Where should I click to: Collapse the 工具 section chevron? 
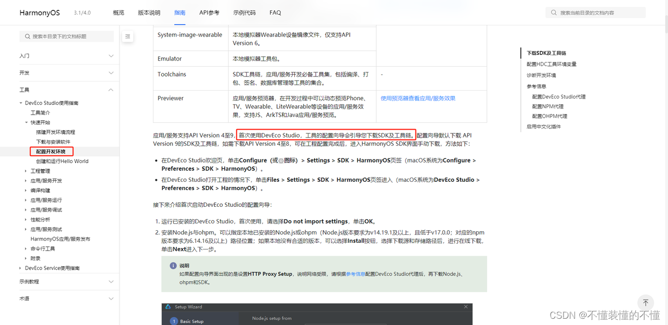(x=111, y=90)
